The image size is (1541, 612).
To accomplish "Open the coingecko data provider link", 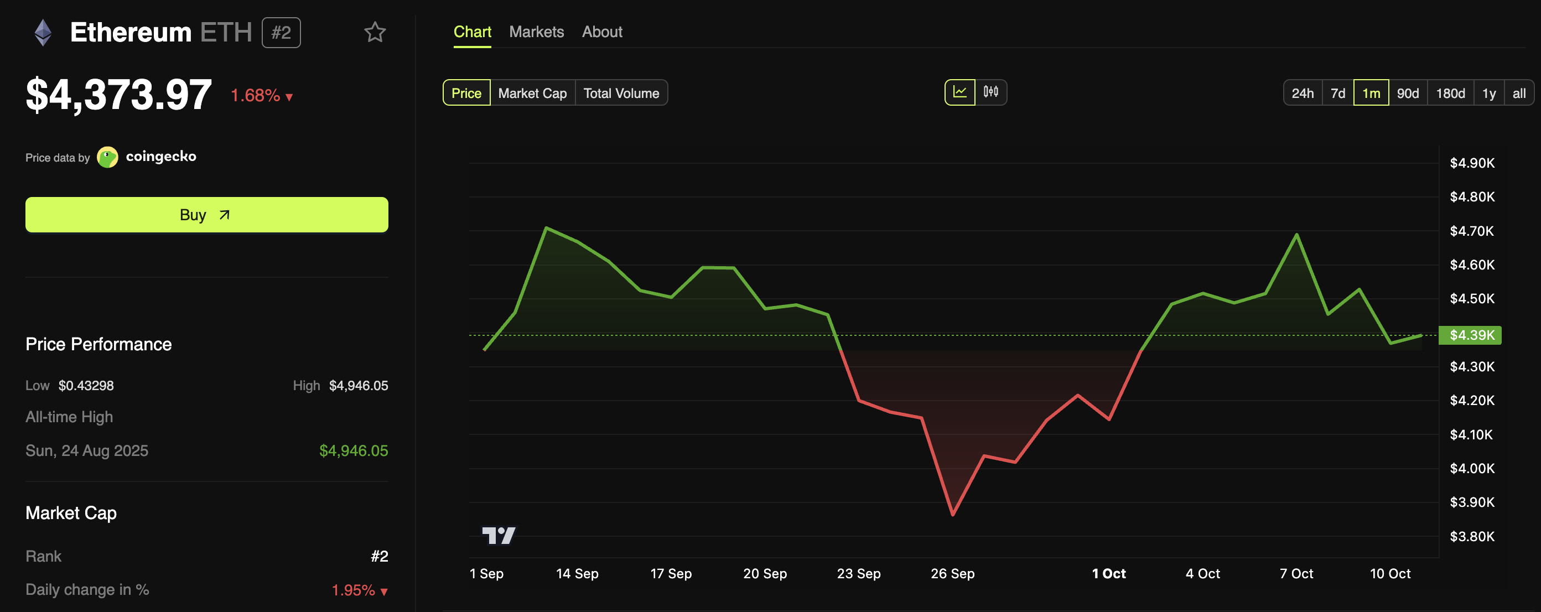I will point(161,157).
